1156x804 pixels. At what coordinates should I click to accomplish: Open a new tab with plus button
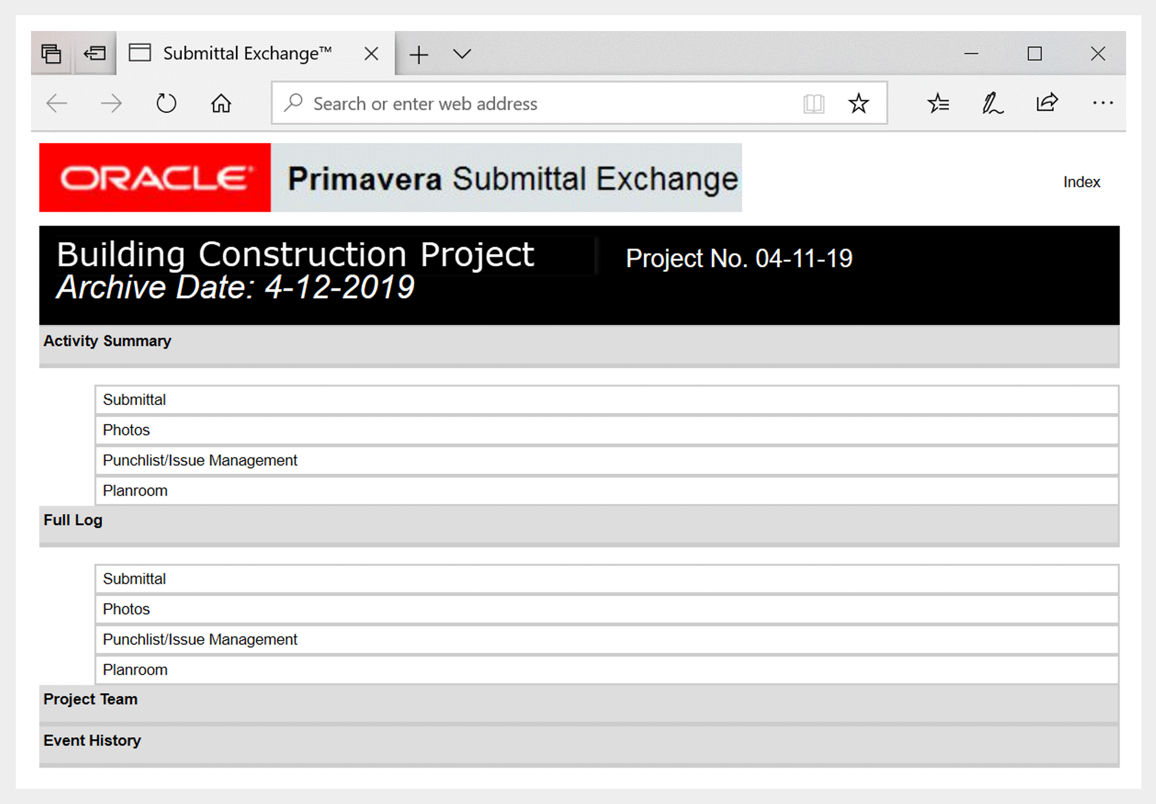[419, 55]
